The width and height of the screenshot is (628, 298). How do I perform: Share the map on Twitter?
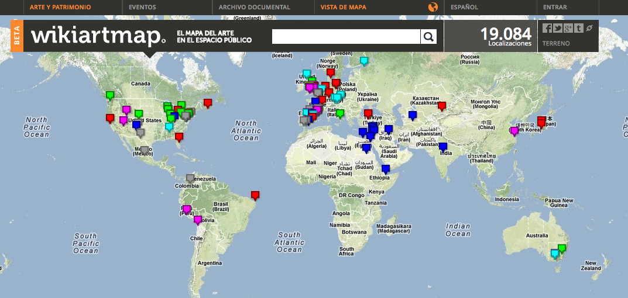coord(558,28)
